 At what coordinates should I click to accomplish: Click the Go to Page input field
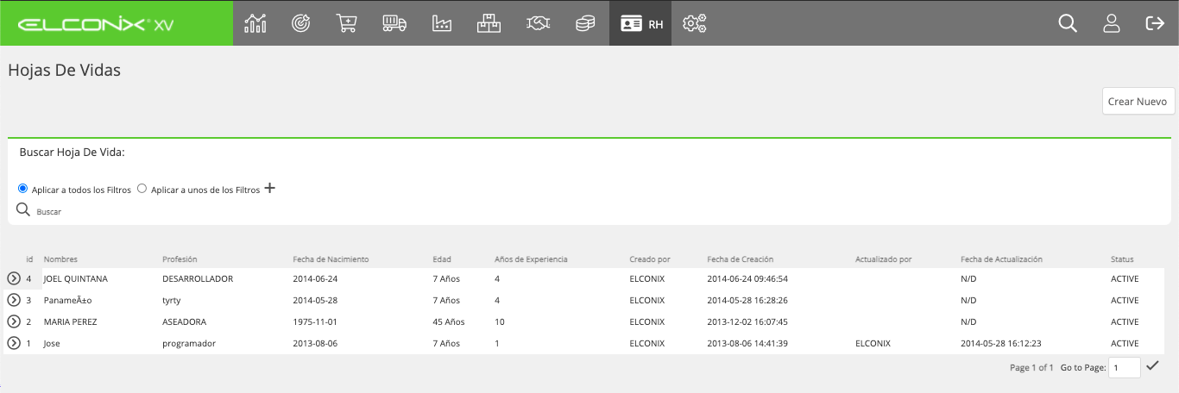pos(1125,367)
